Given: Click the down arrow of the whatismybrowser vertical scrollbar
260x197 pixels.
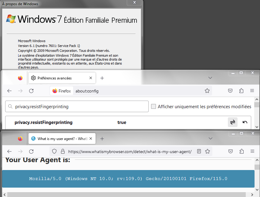Looking at the screenshot, I should click(257, 190).
